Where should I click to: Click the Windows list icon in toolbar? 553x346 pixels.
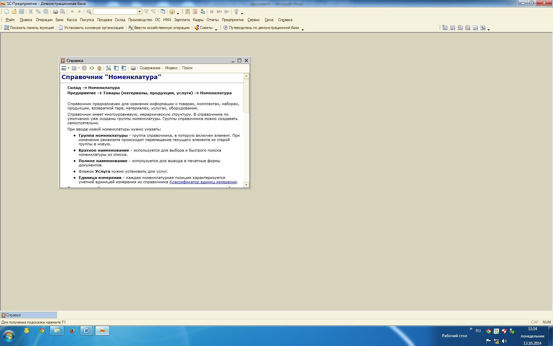163,12
